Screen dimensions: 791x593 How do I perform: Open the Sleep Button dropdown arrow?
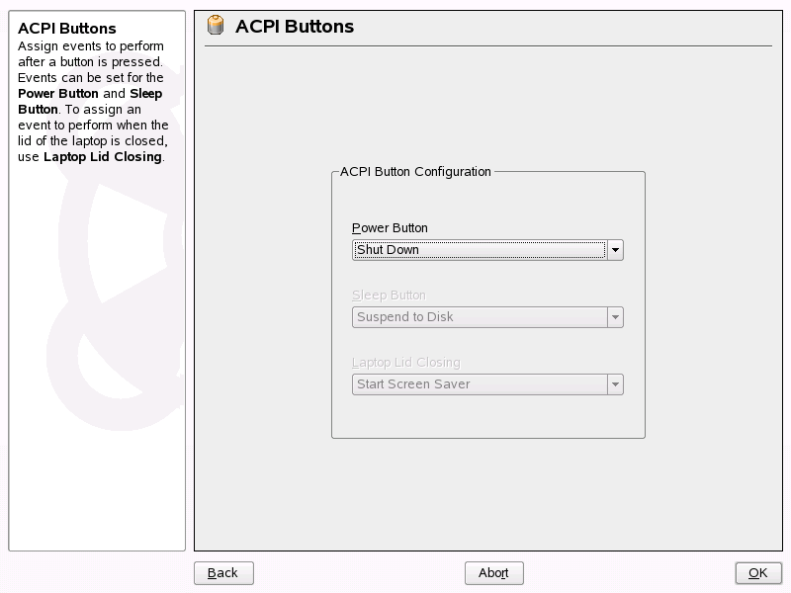click(616, 317)
